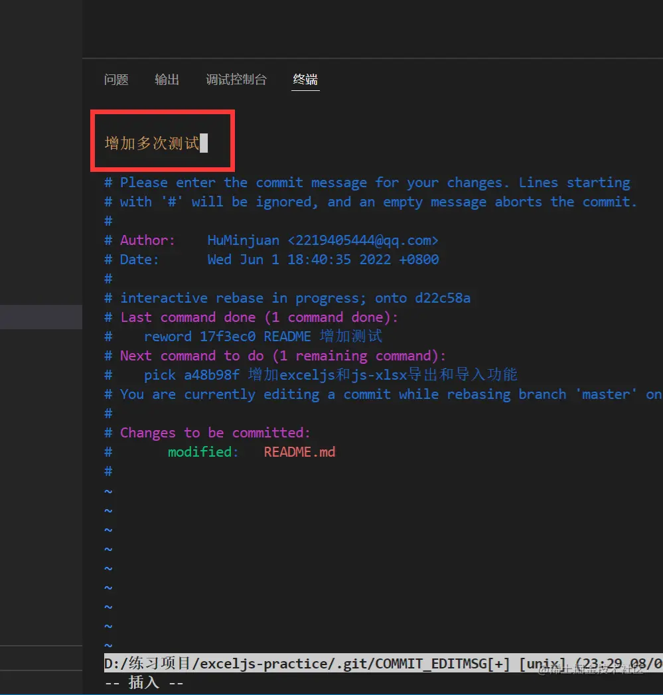The image size is (663, 695).
Task: Click 'You are currently editing a commit' line
Action: pos(384,394)
